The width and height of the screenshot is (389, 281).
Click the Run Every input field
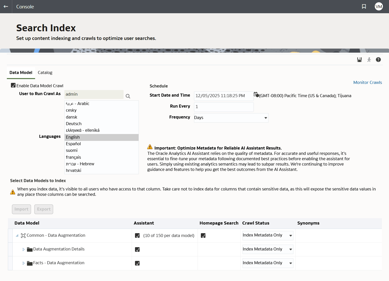(x=224, y=107)
